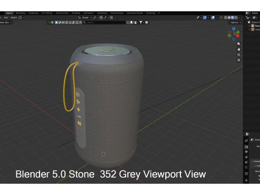The image size is (260, 195).
Task: Switch to material preview shading
Action: [x=232, y=17]
